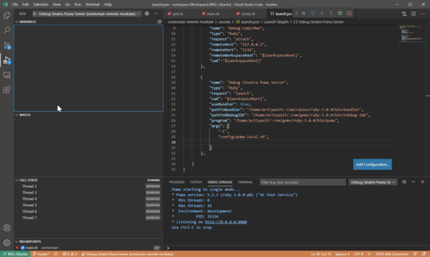This screenshot has width=430, height=257.
Task: Click the green Start Debugging play icon
Action: pyautogui.click(x=35, y=13)
